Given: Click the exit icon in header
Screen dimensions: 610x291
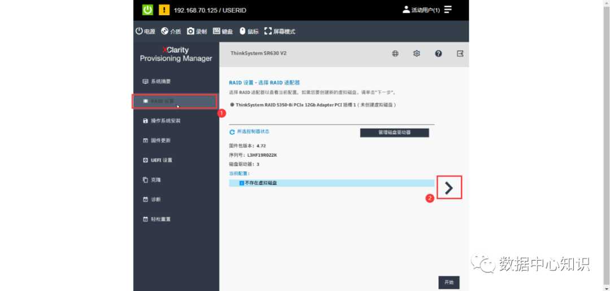Looking at the screenshot, I should (460, 54).
